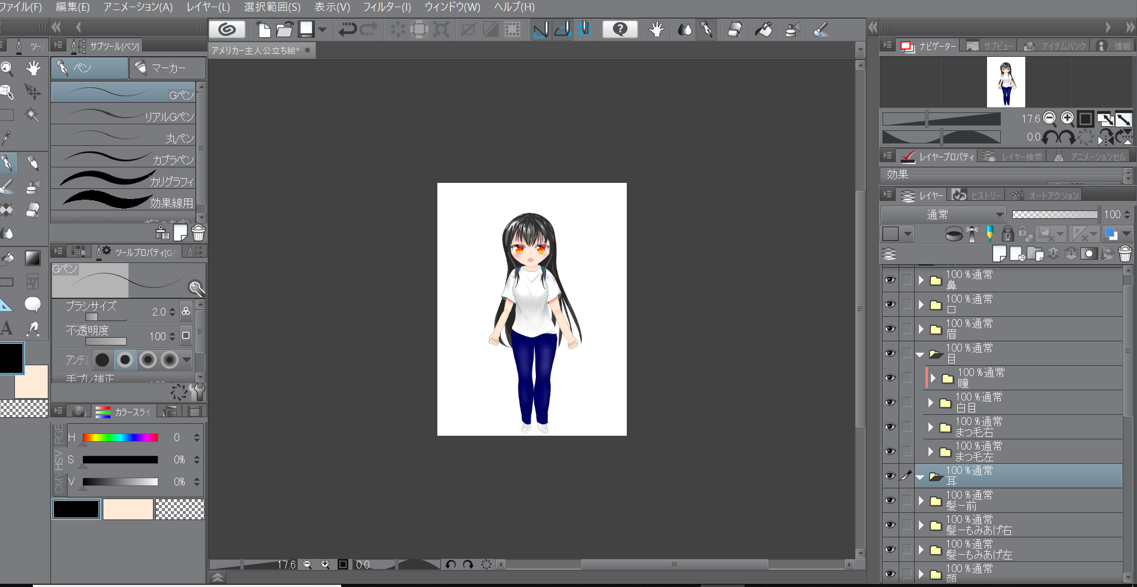Create a new canvas with the New icon
Screen dimensions: 1137x587
pos(263,29)
